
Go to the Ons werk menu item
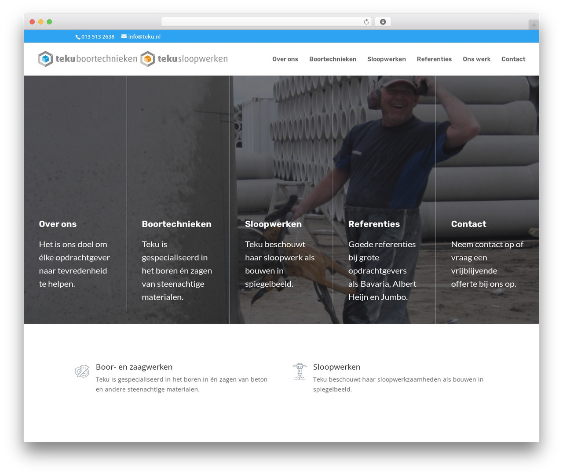(x=476, y=59)
